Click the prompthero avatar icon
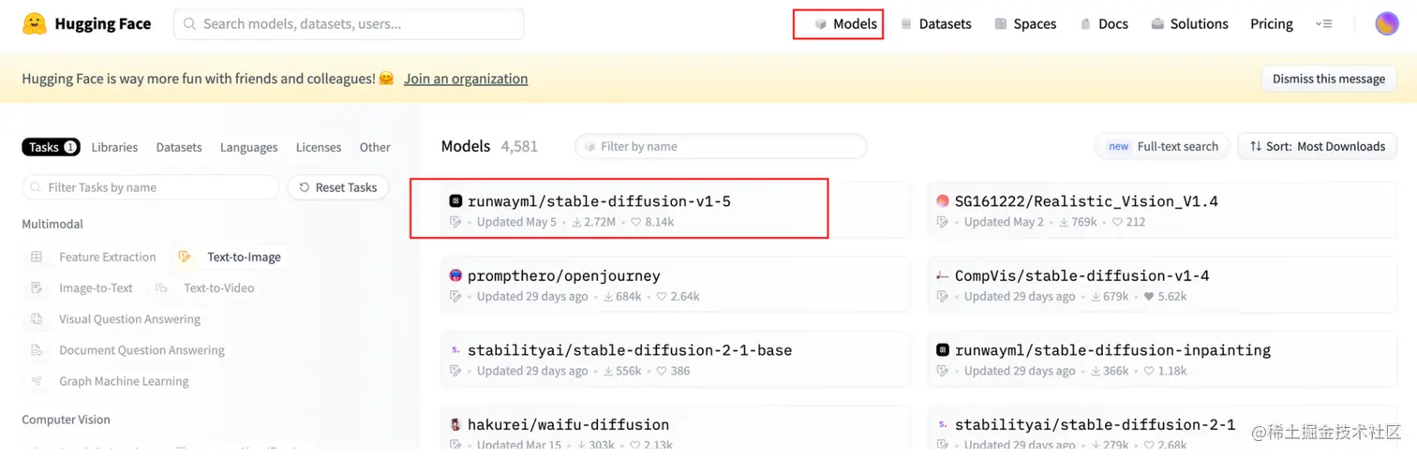Viewport: 1417px width, 457px height. (x=456, y=275)
